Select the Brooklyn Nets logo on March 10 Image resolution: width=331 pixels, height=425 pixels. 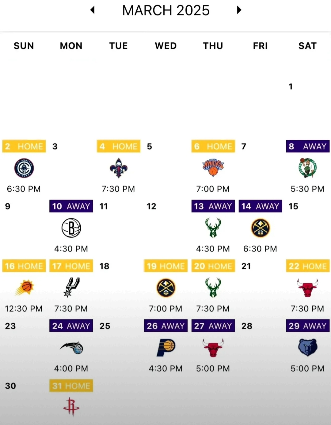71,228
